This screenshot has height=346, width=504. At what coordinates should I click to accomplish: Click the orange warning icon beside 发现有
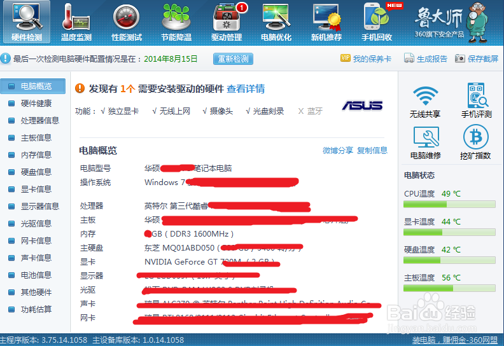(x=80, y=88)
